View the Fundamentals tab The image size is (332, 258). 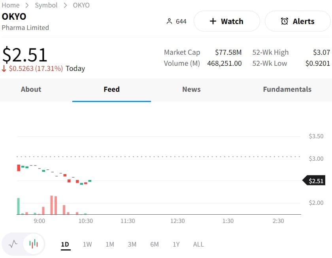[x=287, y=89]
